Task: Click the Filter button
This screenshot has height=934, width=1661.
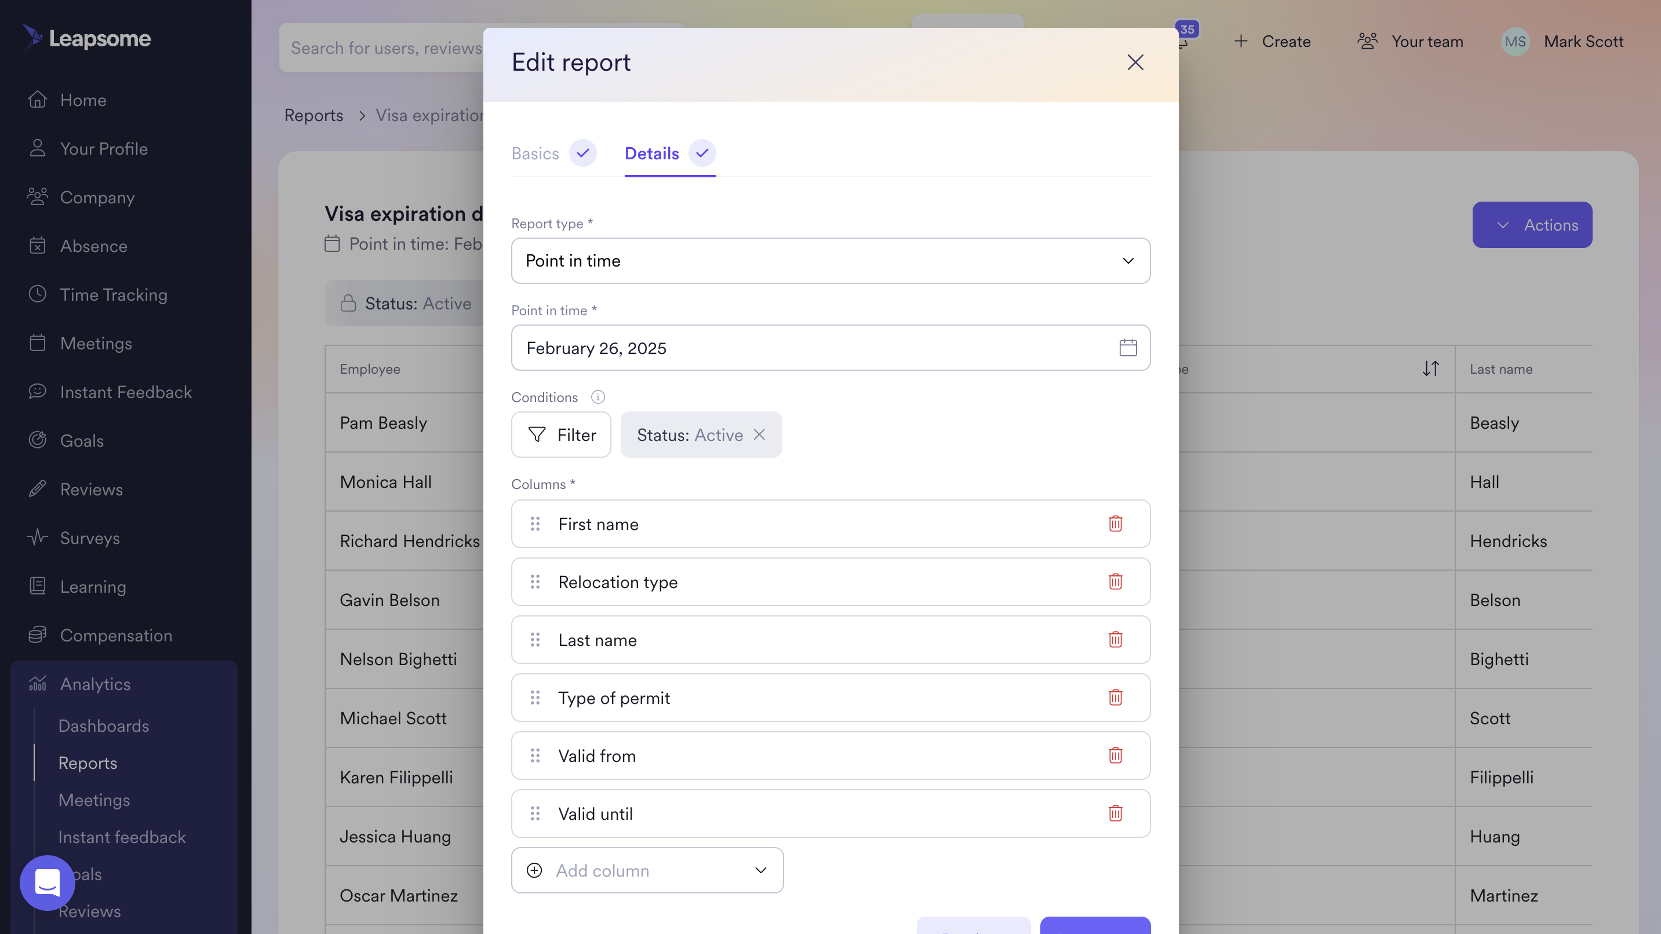Action: pyautogui.click(x=560, y=435)
